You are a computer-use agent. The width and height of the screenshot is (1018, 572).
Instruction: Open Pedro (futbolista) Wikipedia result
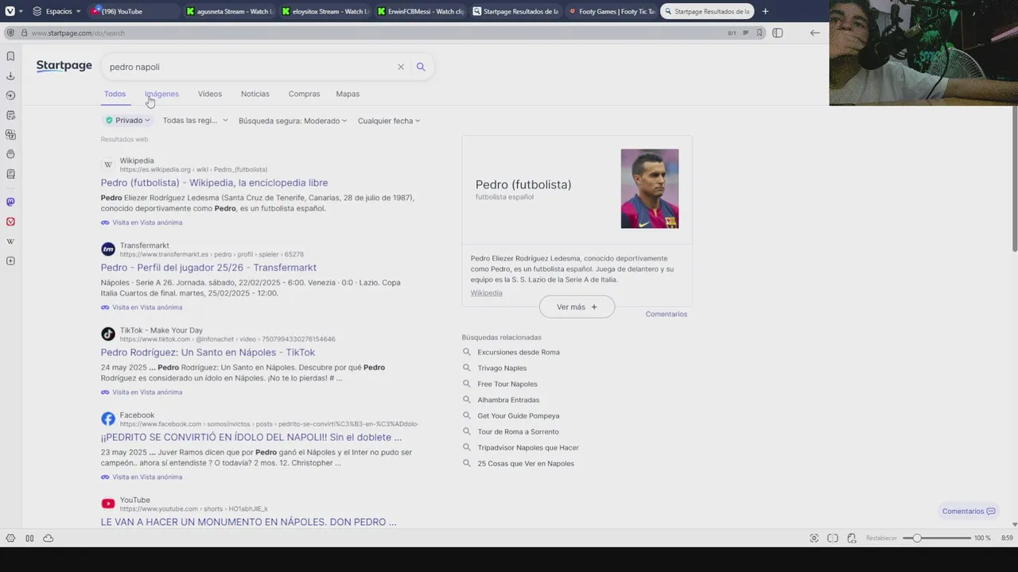(214, 183)
